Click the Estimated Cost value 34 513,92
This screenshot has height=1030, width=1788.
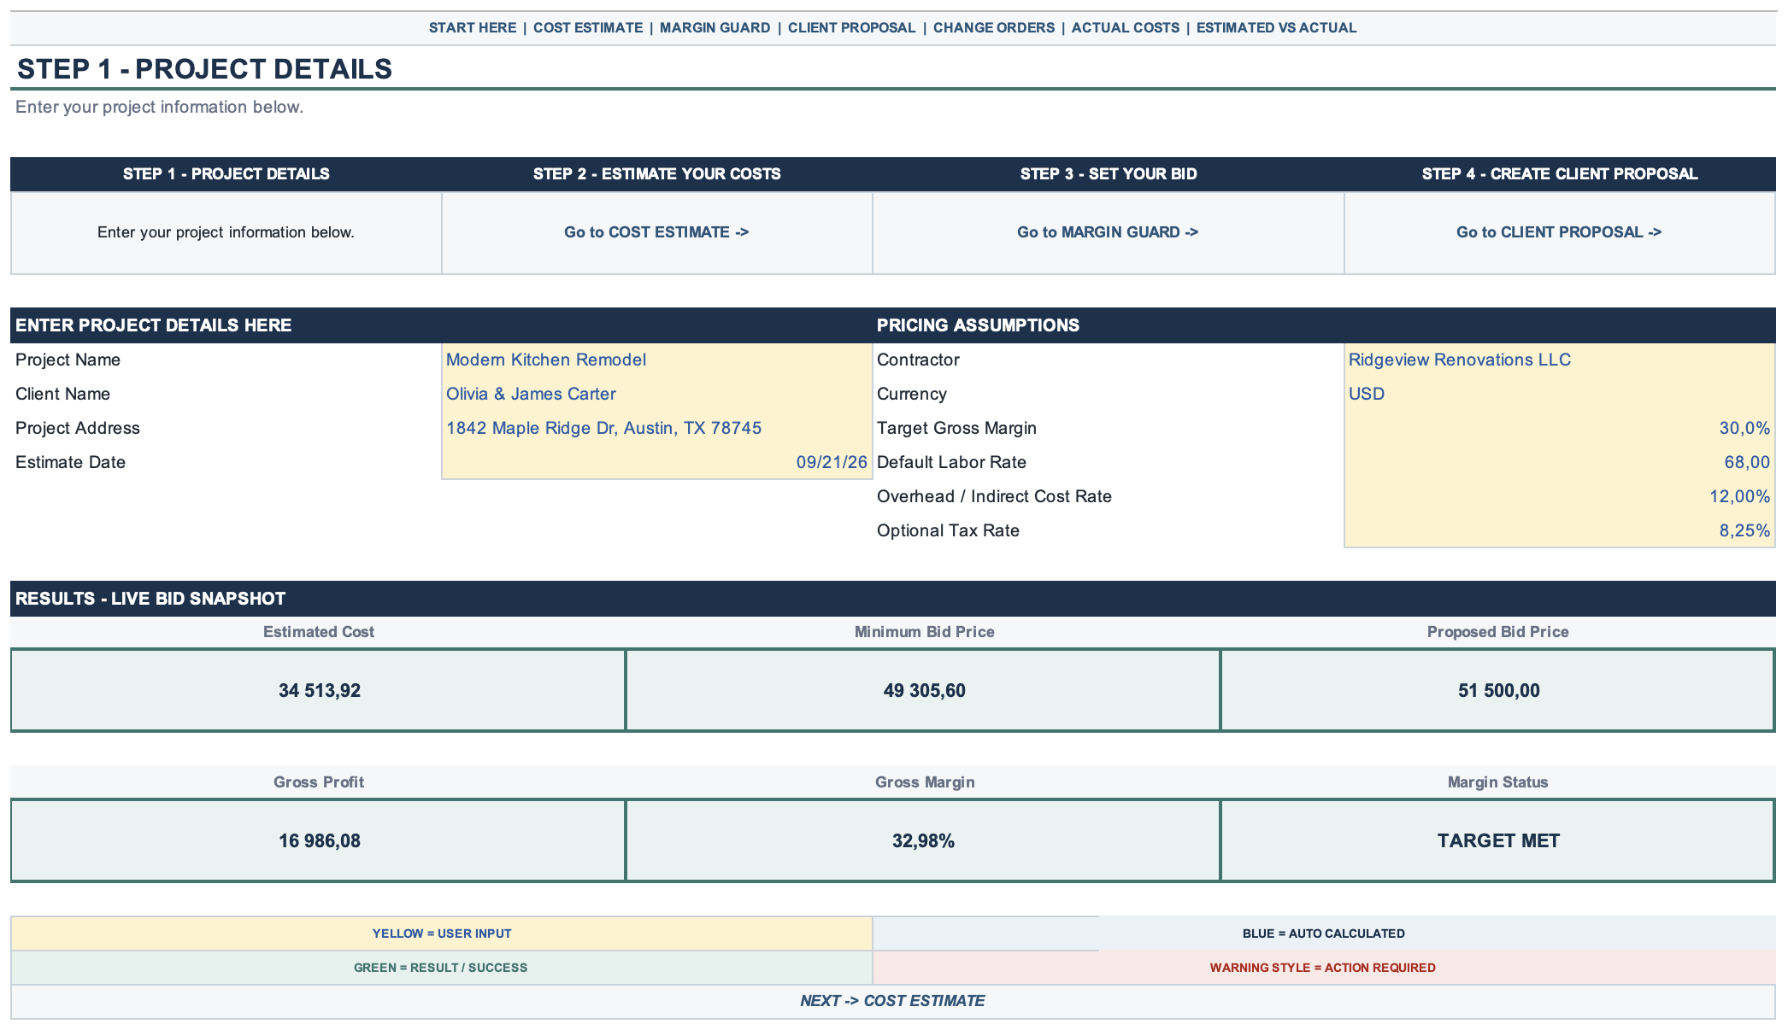[319, 690]
